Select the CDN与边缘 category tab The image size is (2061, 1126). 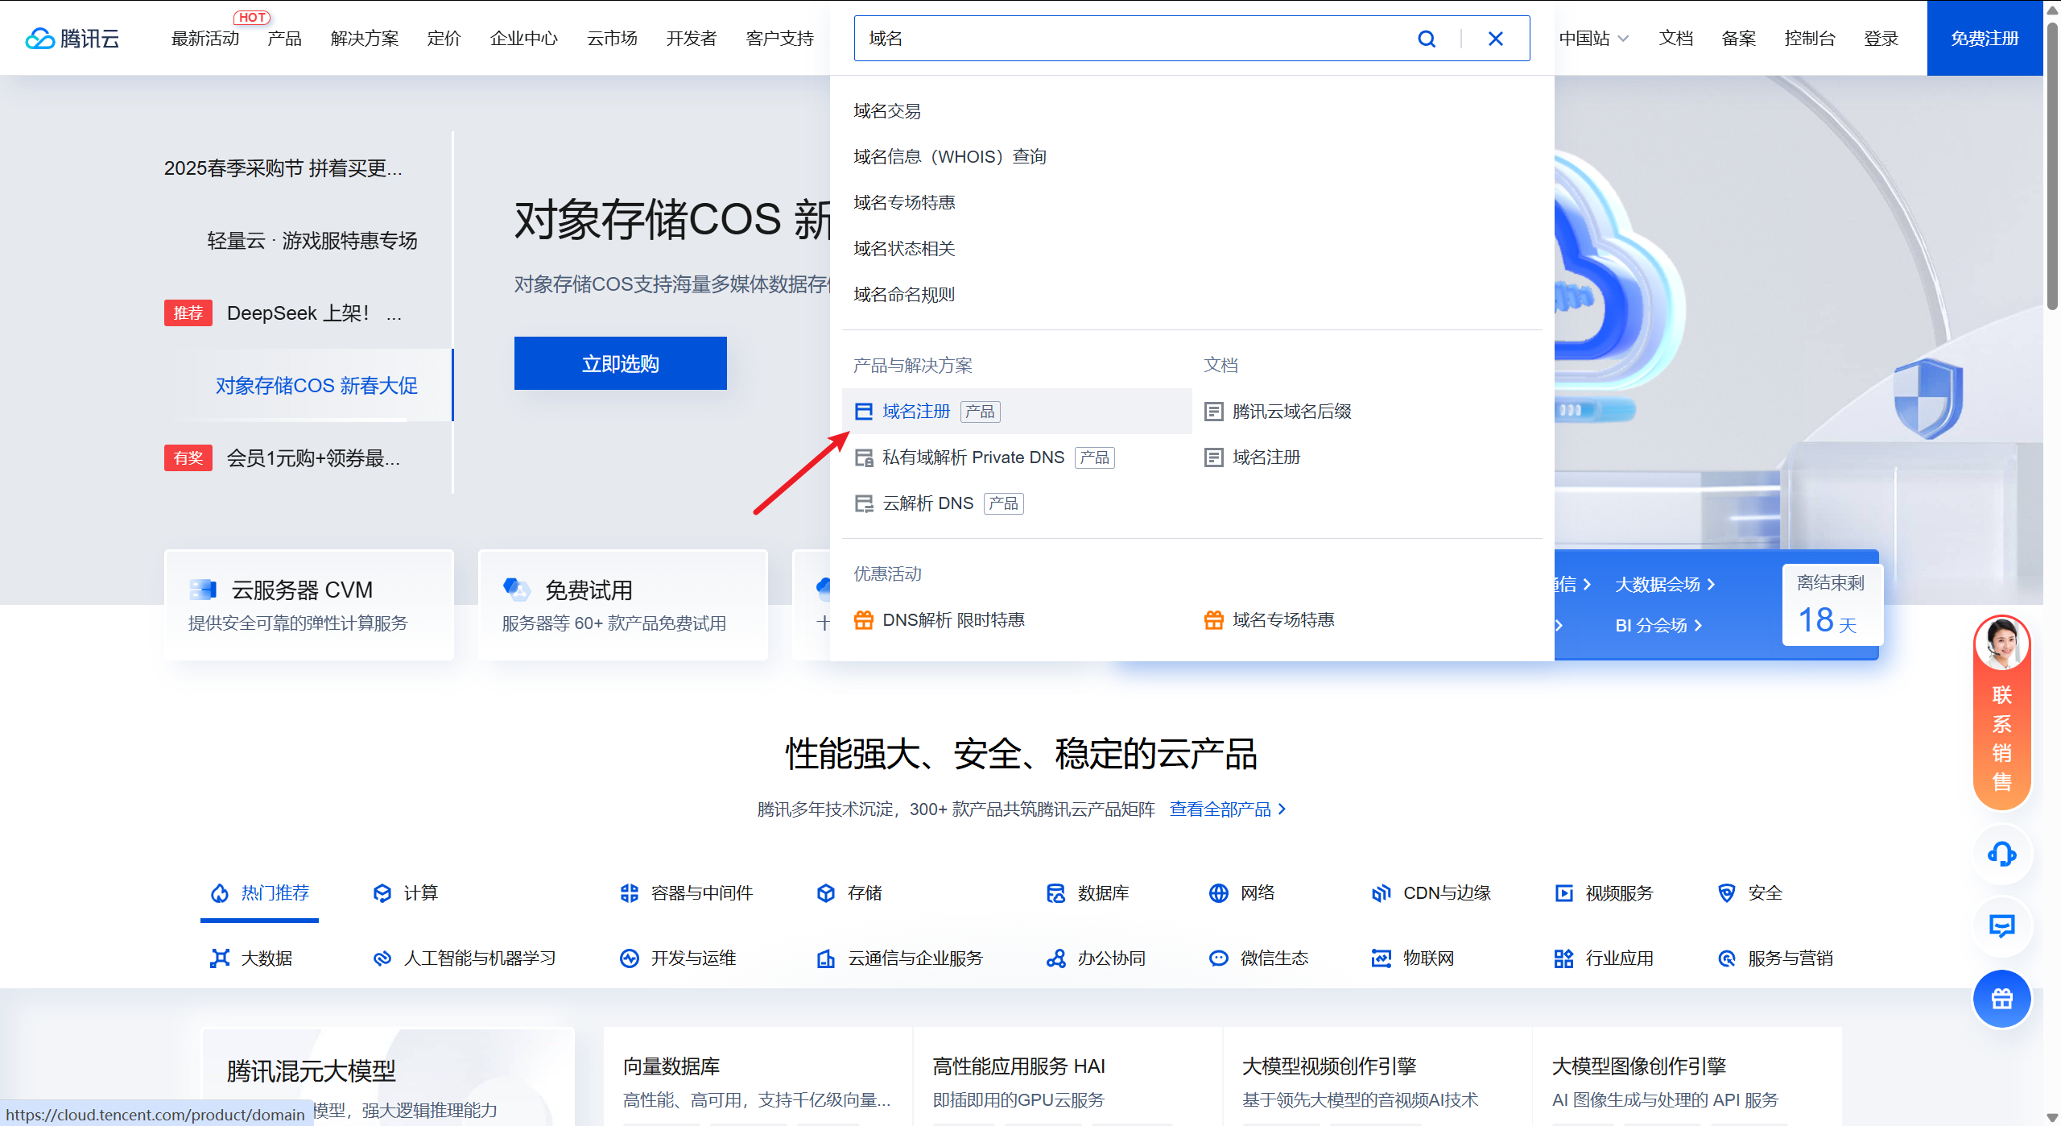pos(1431,892)
